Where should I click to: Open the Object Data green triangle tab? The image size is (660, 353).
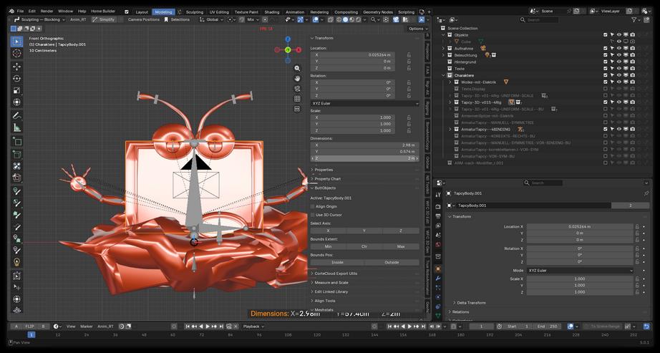[438, 315]
